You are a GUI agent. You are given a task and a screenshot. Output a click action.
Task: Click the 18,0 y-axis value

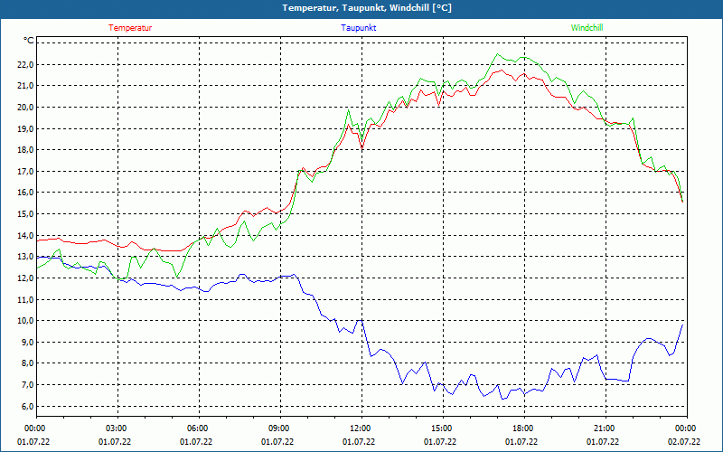click(25, 150)
